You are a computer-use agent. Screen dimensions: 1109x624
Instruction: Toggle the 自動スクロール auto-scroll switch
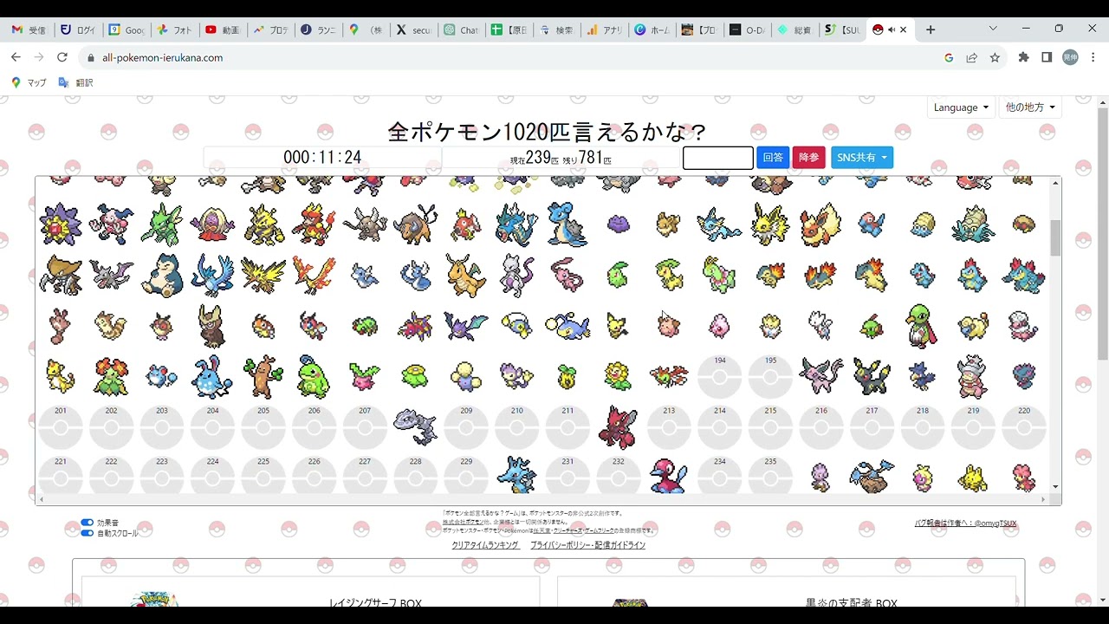point(87,533)
